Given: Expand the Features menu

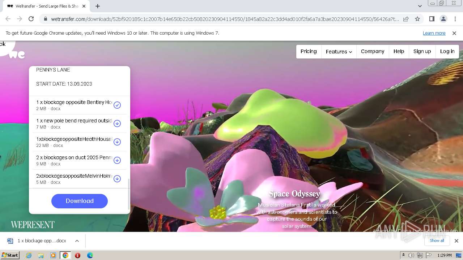Looking at the screenshot, I should tap(339, 52).
